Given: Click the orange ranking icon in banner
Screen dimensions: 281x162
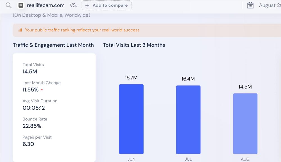Looking at the screenshot, I should coord(20,30).
